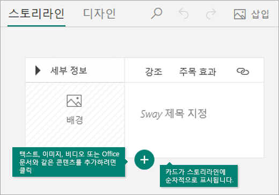The image size is (279, 195).
Task: Click the undo arrow icon
Action: pyautogui.click(x=183, y=14)
